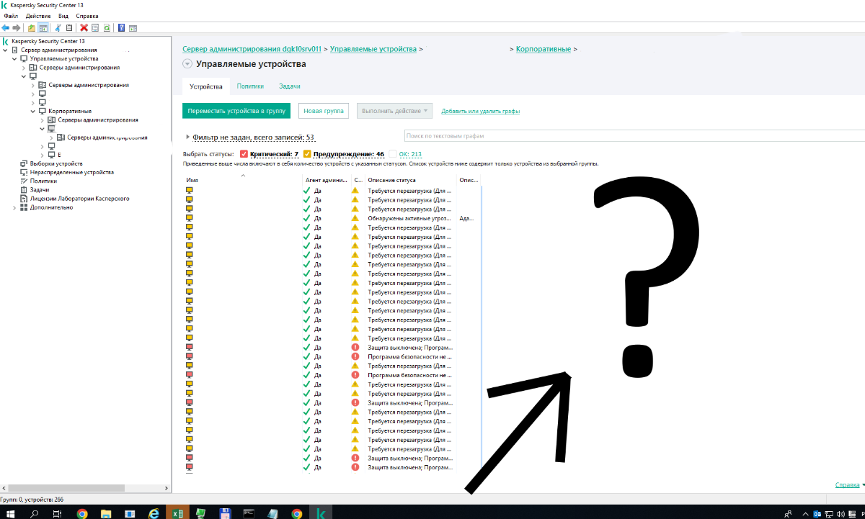Select Политики in the console tree
The height and width of the screenshot is (519, 865).
43,181
